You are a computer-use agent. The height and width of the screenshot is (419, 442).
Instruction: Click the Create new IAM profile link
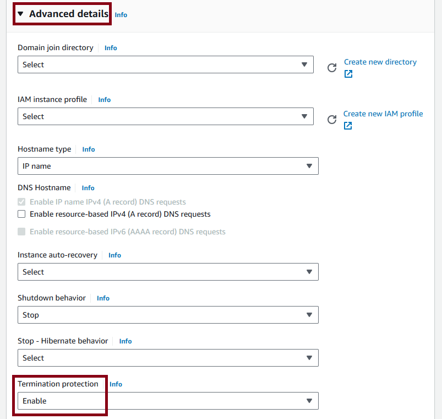(x=383, y=114)
